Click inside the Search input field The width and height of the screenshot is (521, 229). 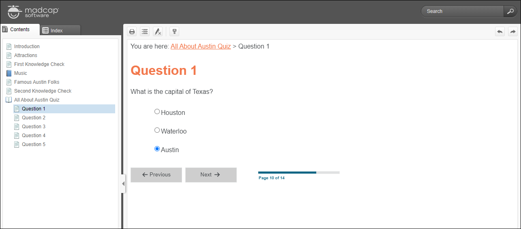pyautogui.click(x=463, y=11)
